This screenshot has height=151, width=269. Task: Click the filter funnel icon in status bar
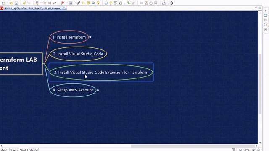(x=234, y=150)
